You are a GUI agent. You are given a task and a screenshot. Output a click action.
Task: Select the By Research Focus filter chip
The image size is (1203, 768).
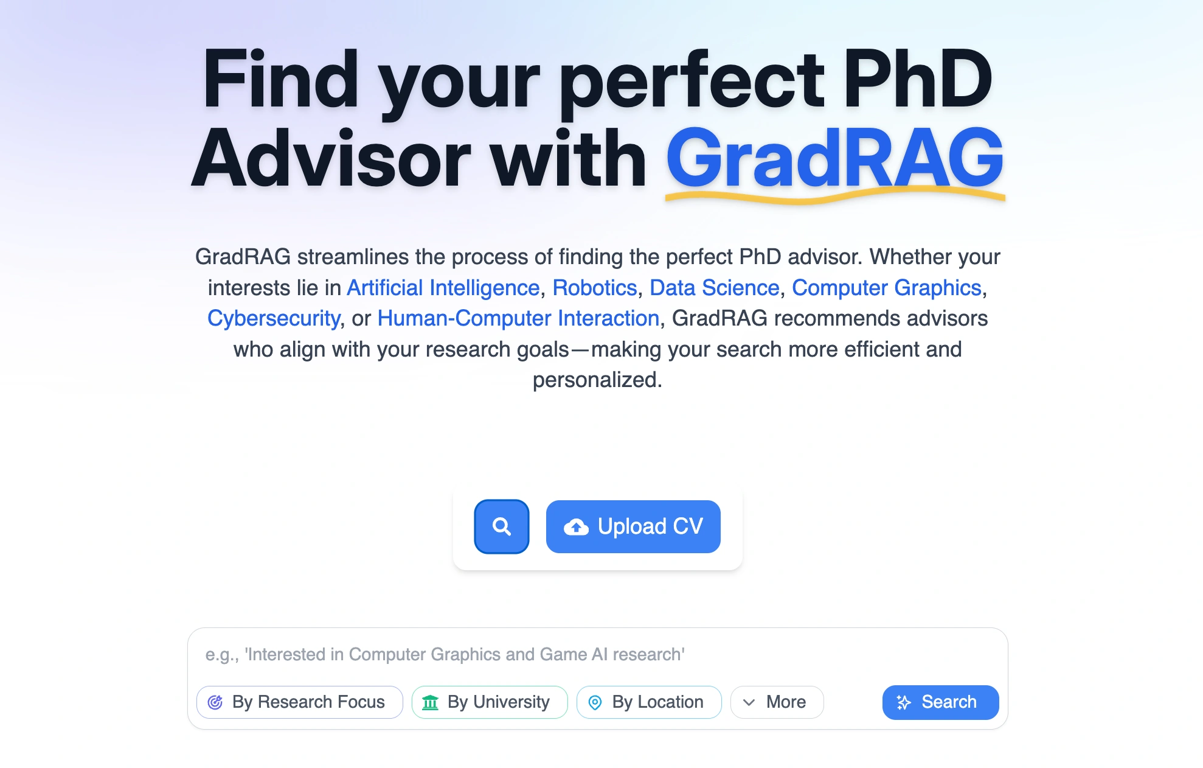299,702
